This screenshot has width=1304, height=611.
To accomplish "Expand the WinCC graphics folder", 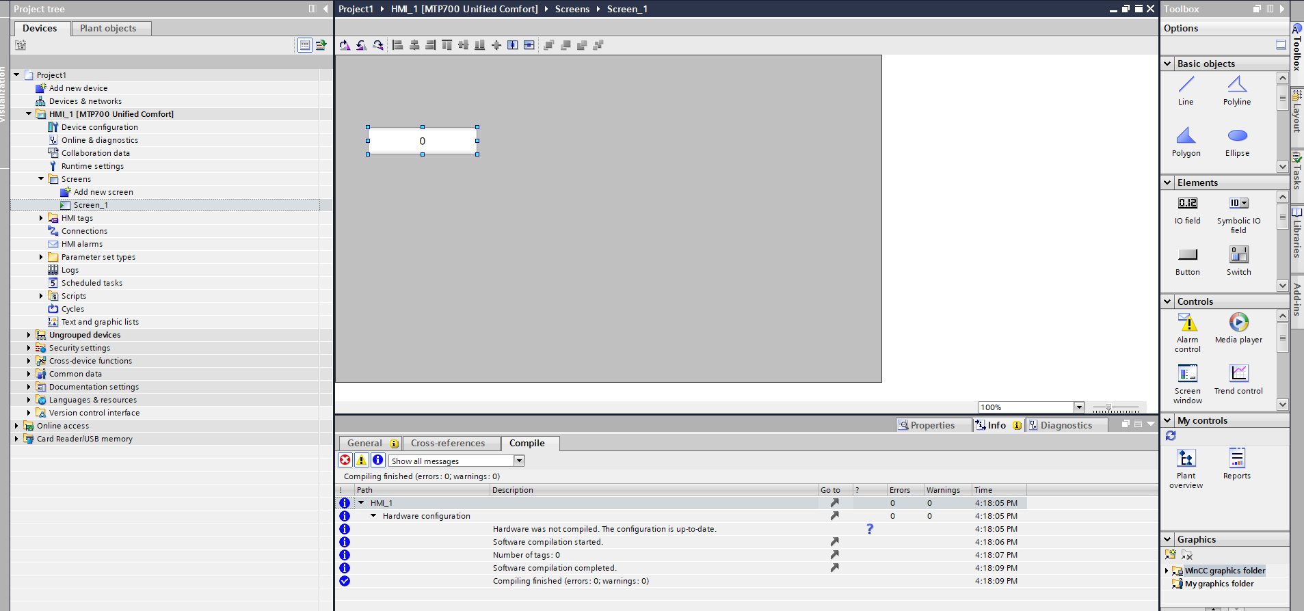I will (x=1167, y=571).
